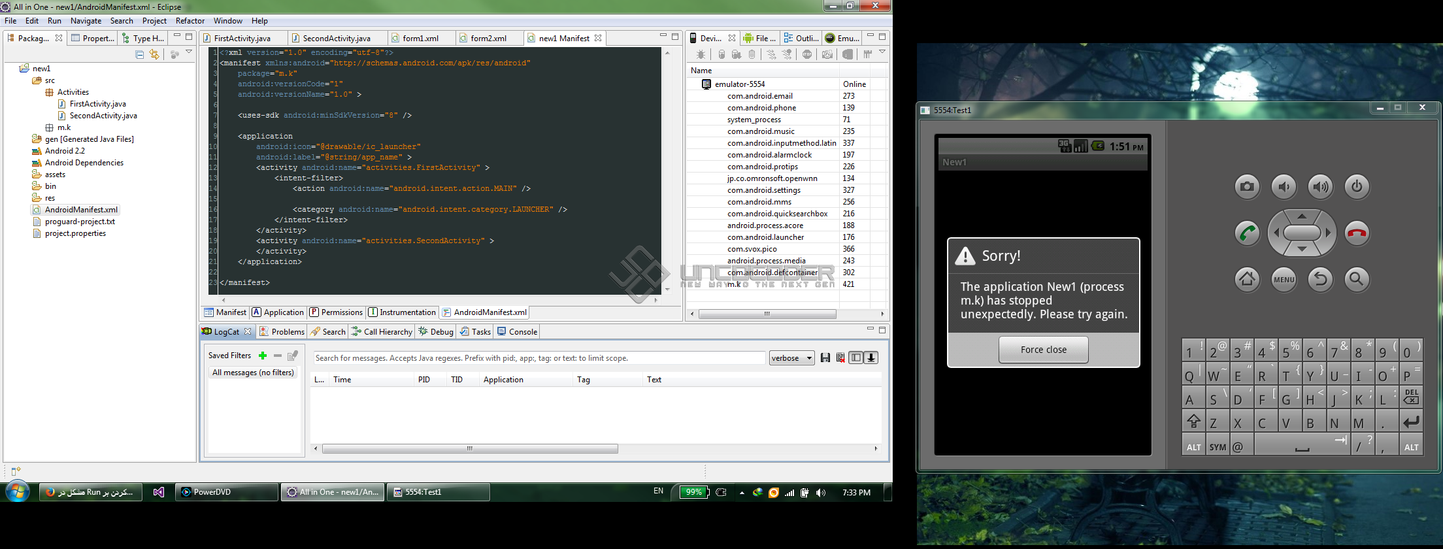The width and height of the screenshot is (1443, 549).
Task: Click emulator MENU hardware button
Action: click(1284, 280)
